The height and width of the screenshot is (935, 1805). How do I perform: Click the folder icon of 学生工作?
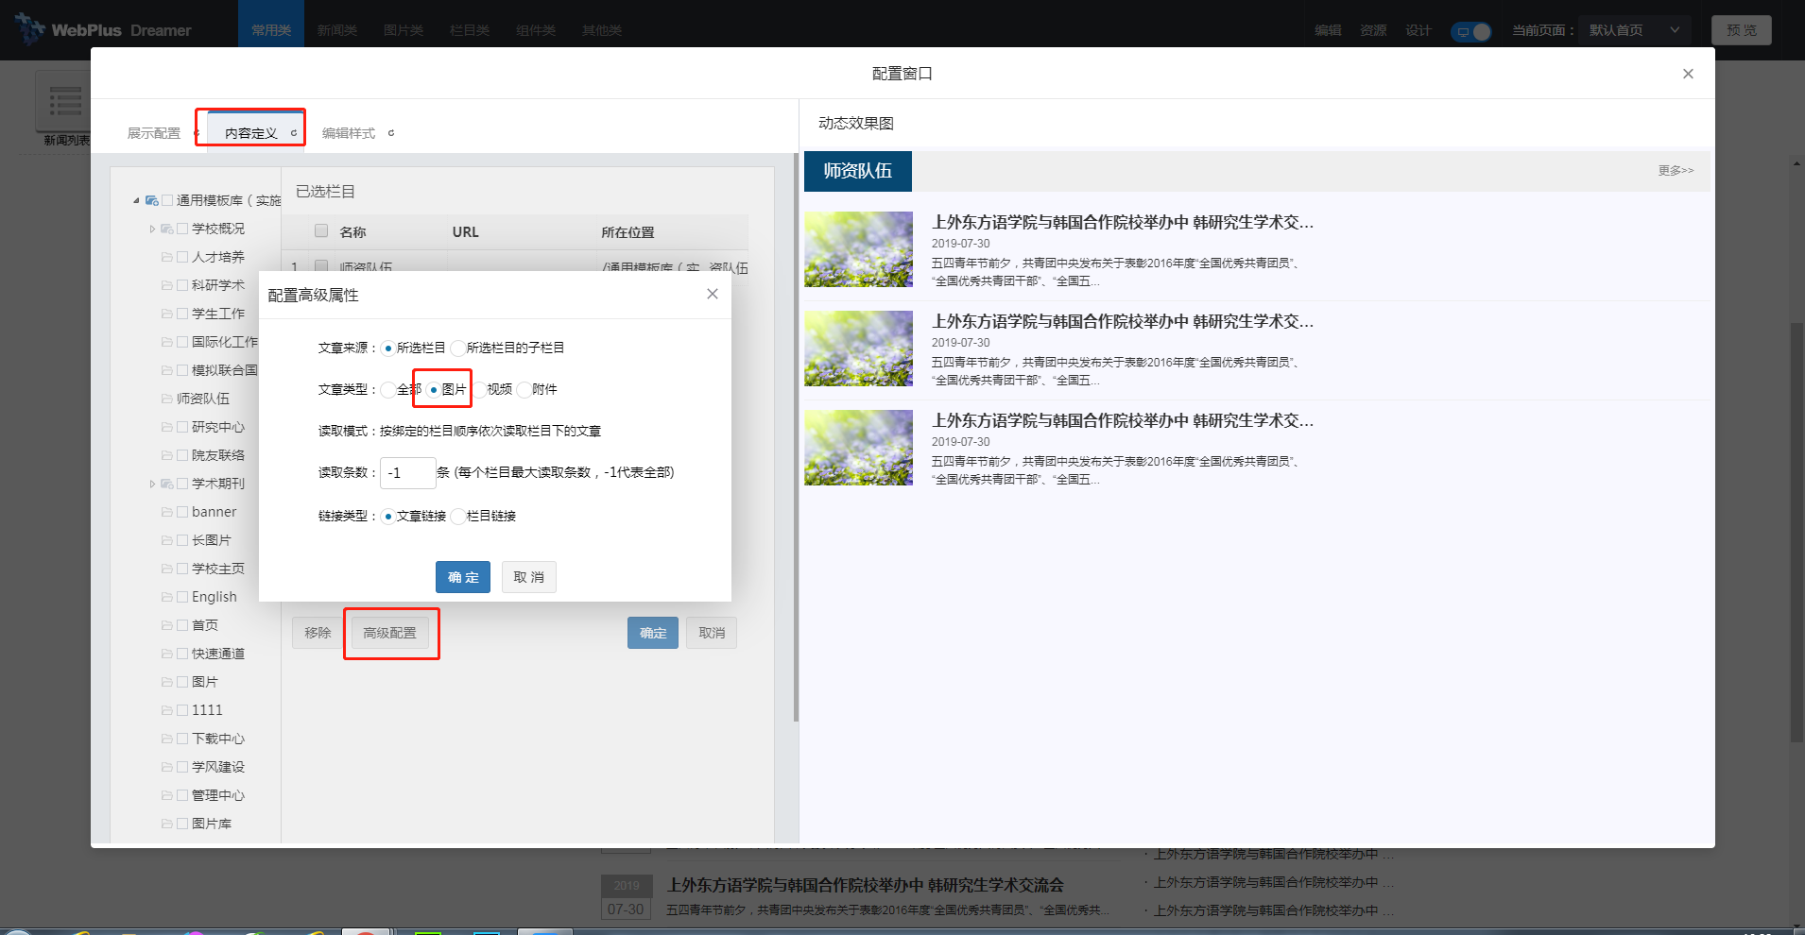point(167,314)
